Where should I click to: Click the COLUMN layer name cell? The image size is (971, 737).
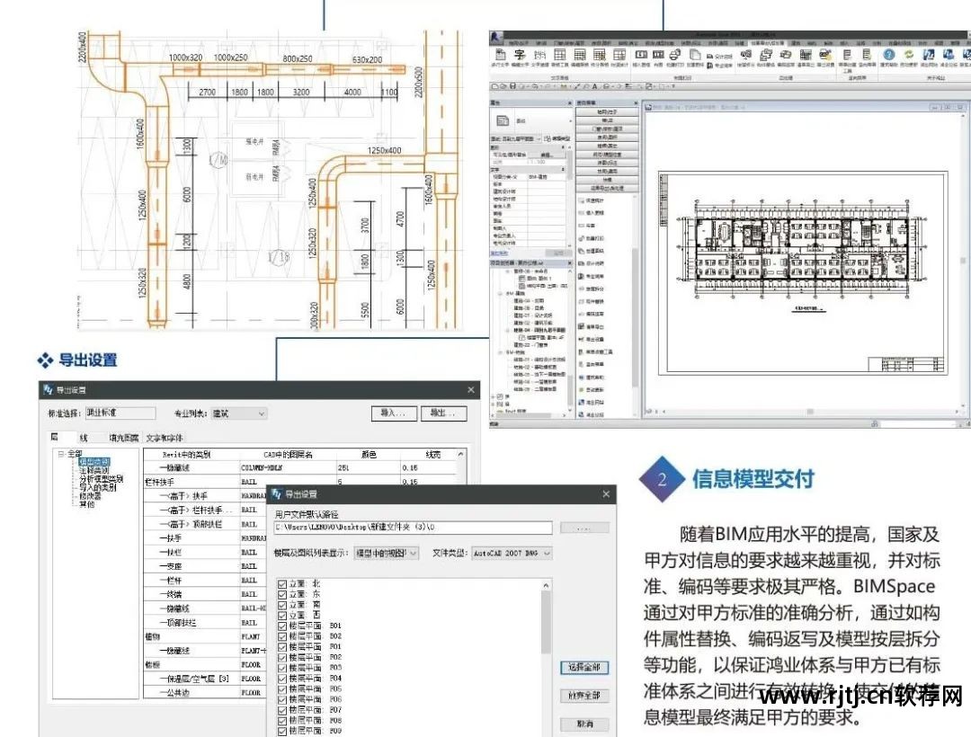coord(288,468)
